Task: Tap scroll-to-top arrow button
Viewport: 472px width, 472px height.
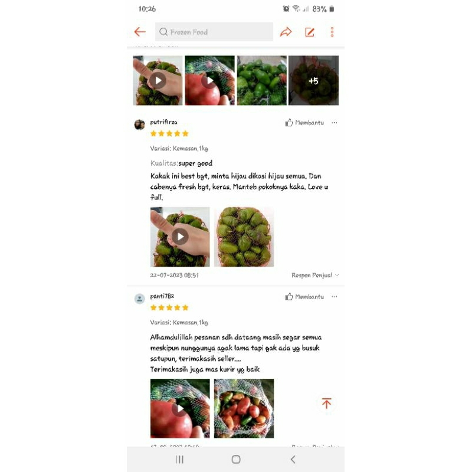Action: tap(326, 403)
